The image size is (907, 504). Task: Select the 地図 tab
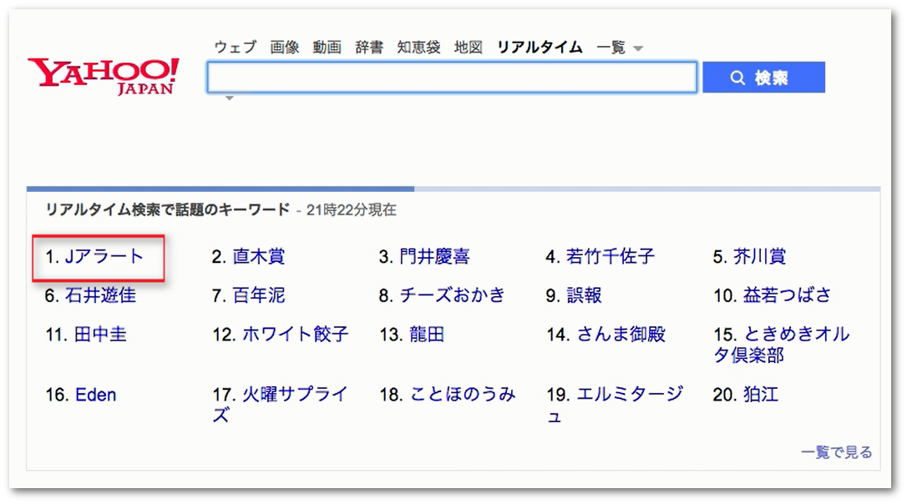point(469,48)
